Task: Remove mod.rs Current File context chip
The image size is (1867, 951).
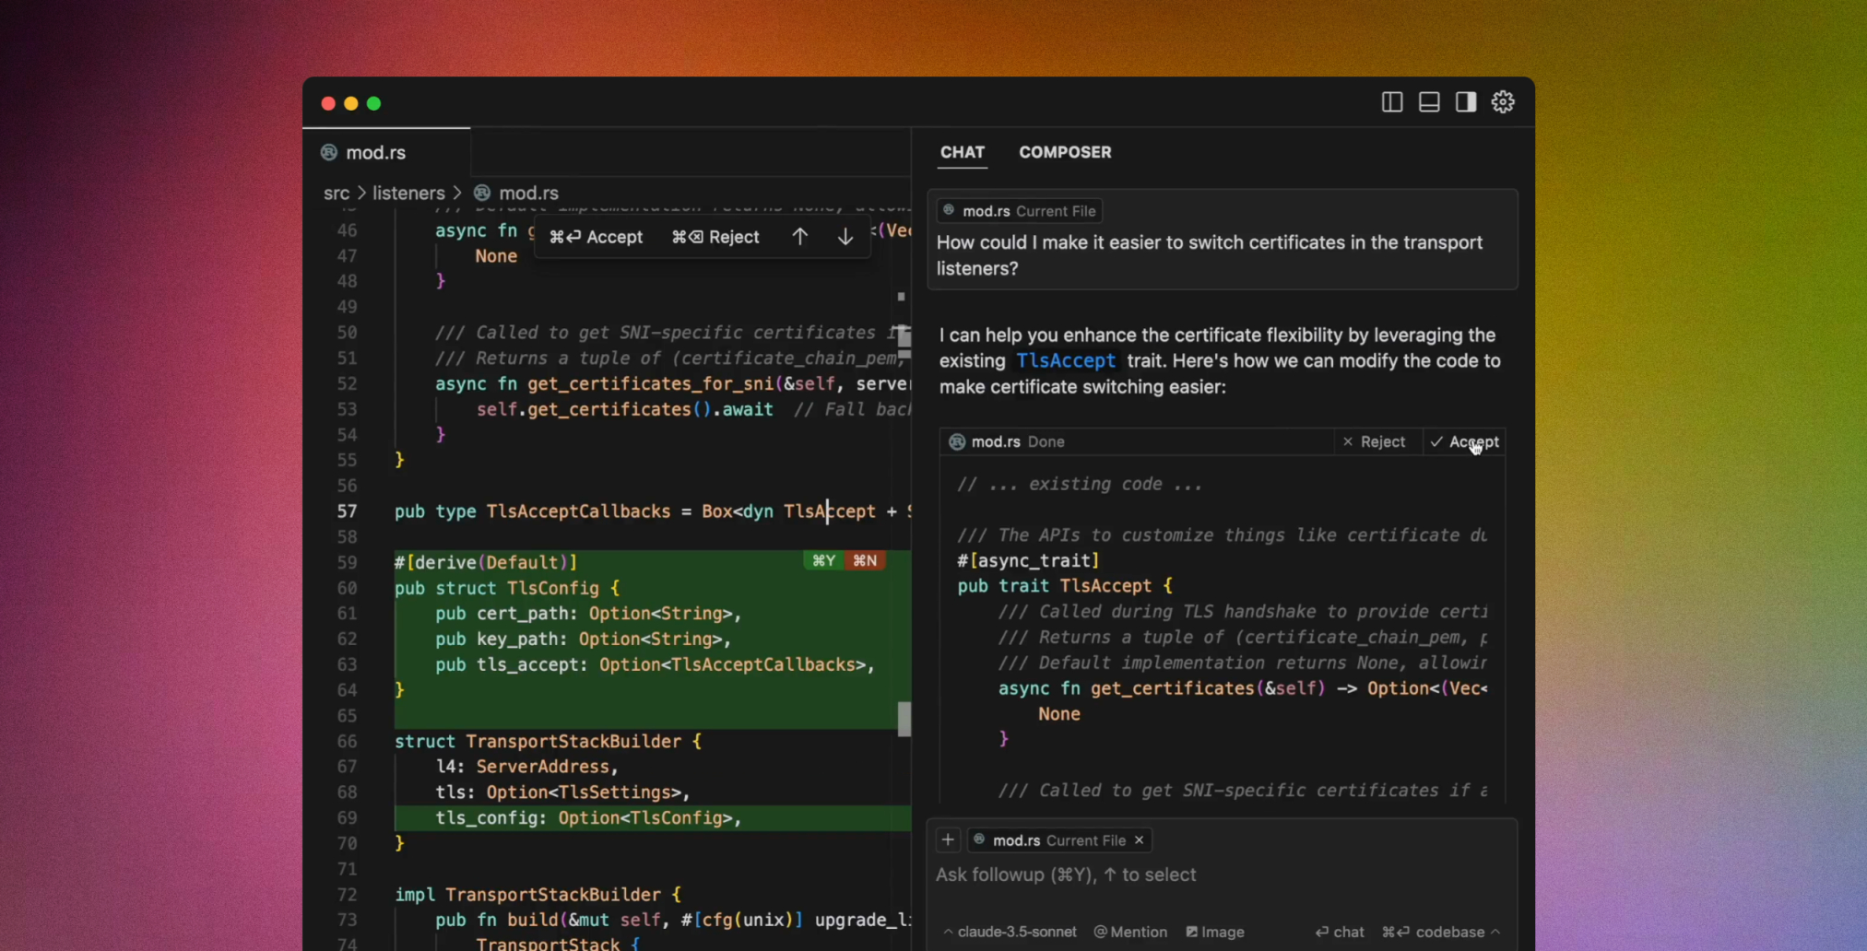Action: (x=1140, y=839)
